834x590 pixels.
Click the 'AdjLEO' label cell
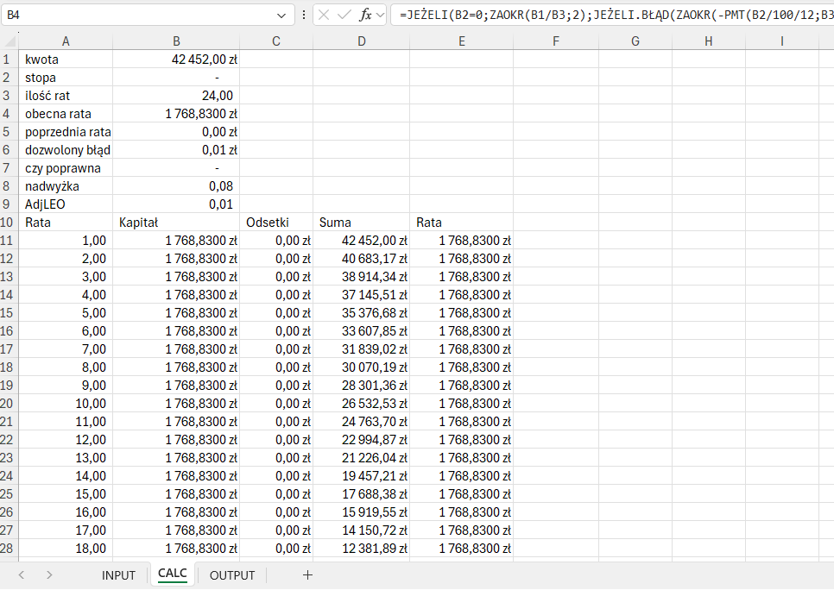(x=66, y=204)
